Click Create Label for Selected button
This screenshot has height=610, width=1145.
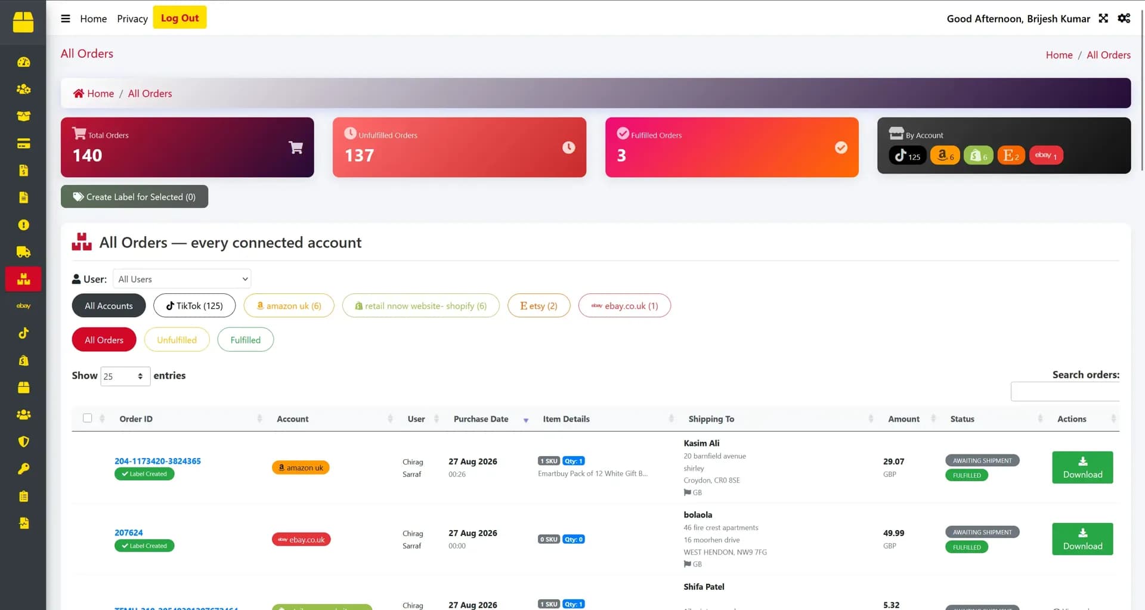tap(134, 197)
